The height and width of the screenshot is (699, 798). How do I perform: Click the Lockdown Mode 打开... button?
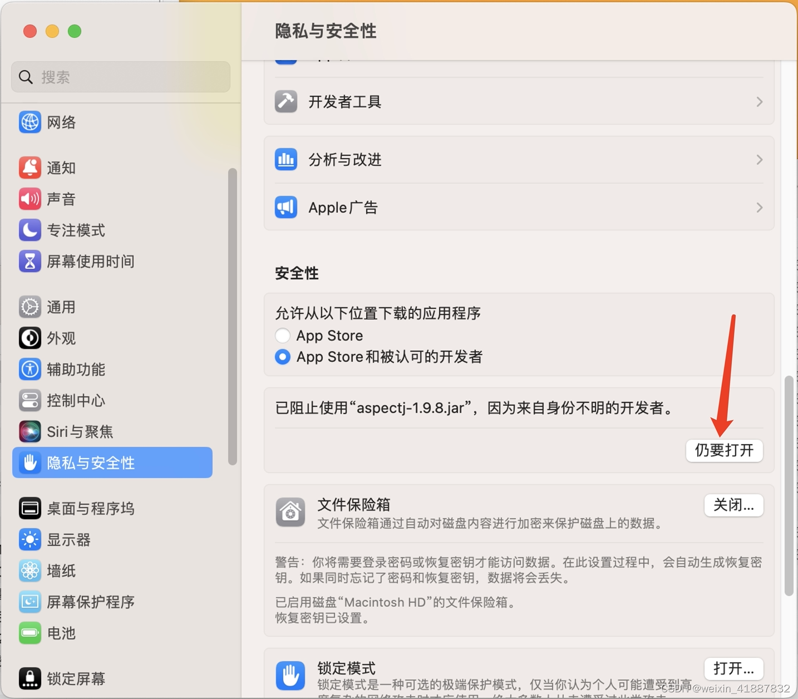tap(733, 668)
